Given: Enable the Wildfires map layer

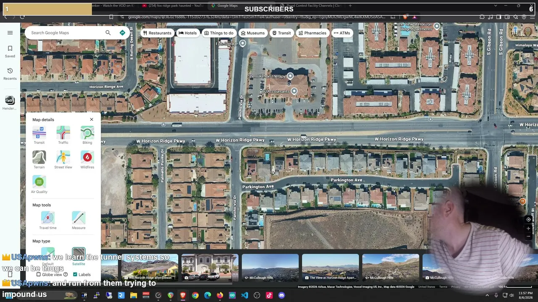Looking at the screenshot, I should coord(87,160).
